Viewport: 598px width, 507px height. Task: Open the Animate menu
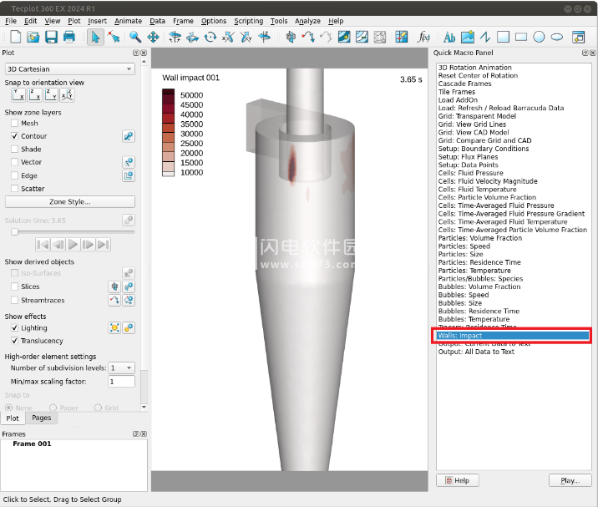tap(128, 21)
